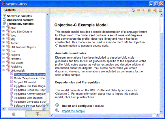Click the Simple UML model item icon
The height and width of the screenshot is (119, 165).
point(11,82)
